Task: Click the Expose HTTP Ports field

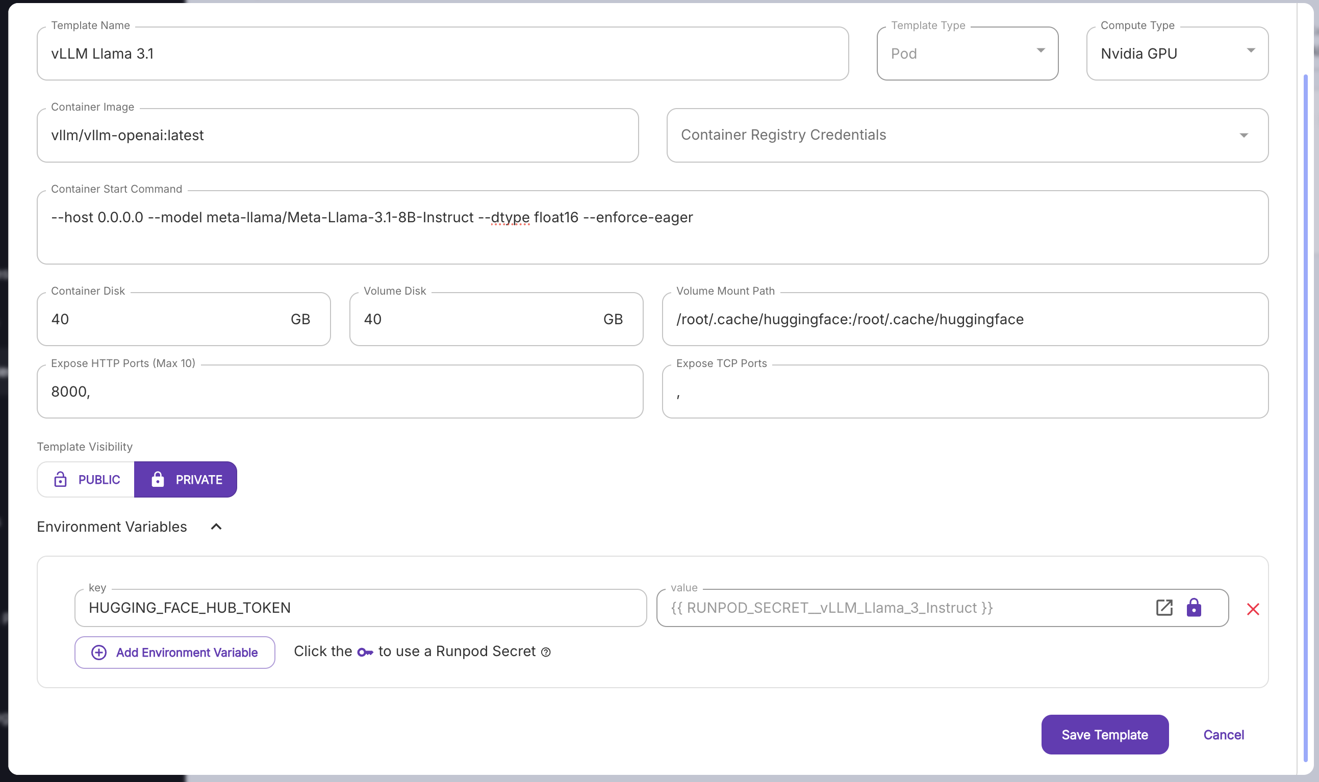Action: [x=340, y=392]
